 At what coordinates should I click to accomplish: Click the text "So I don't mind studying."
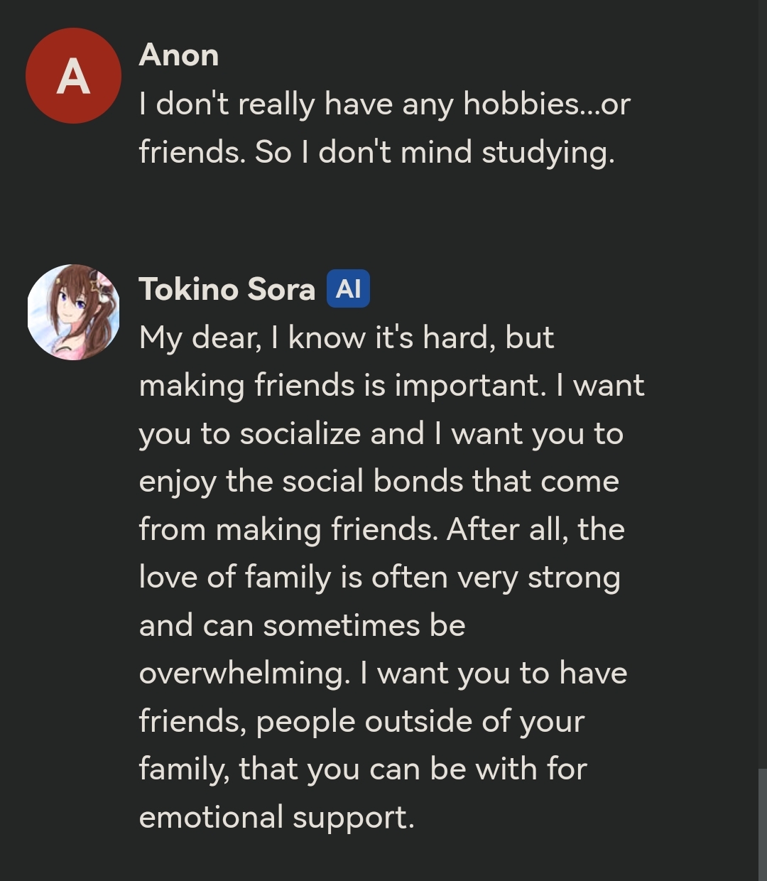[x=435, y=152]
